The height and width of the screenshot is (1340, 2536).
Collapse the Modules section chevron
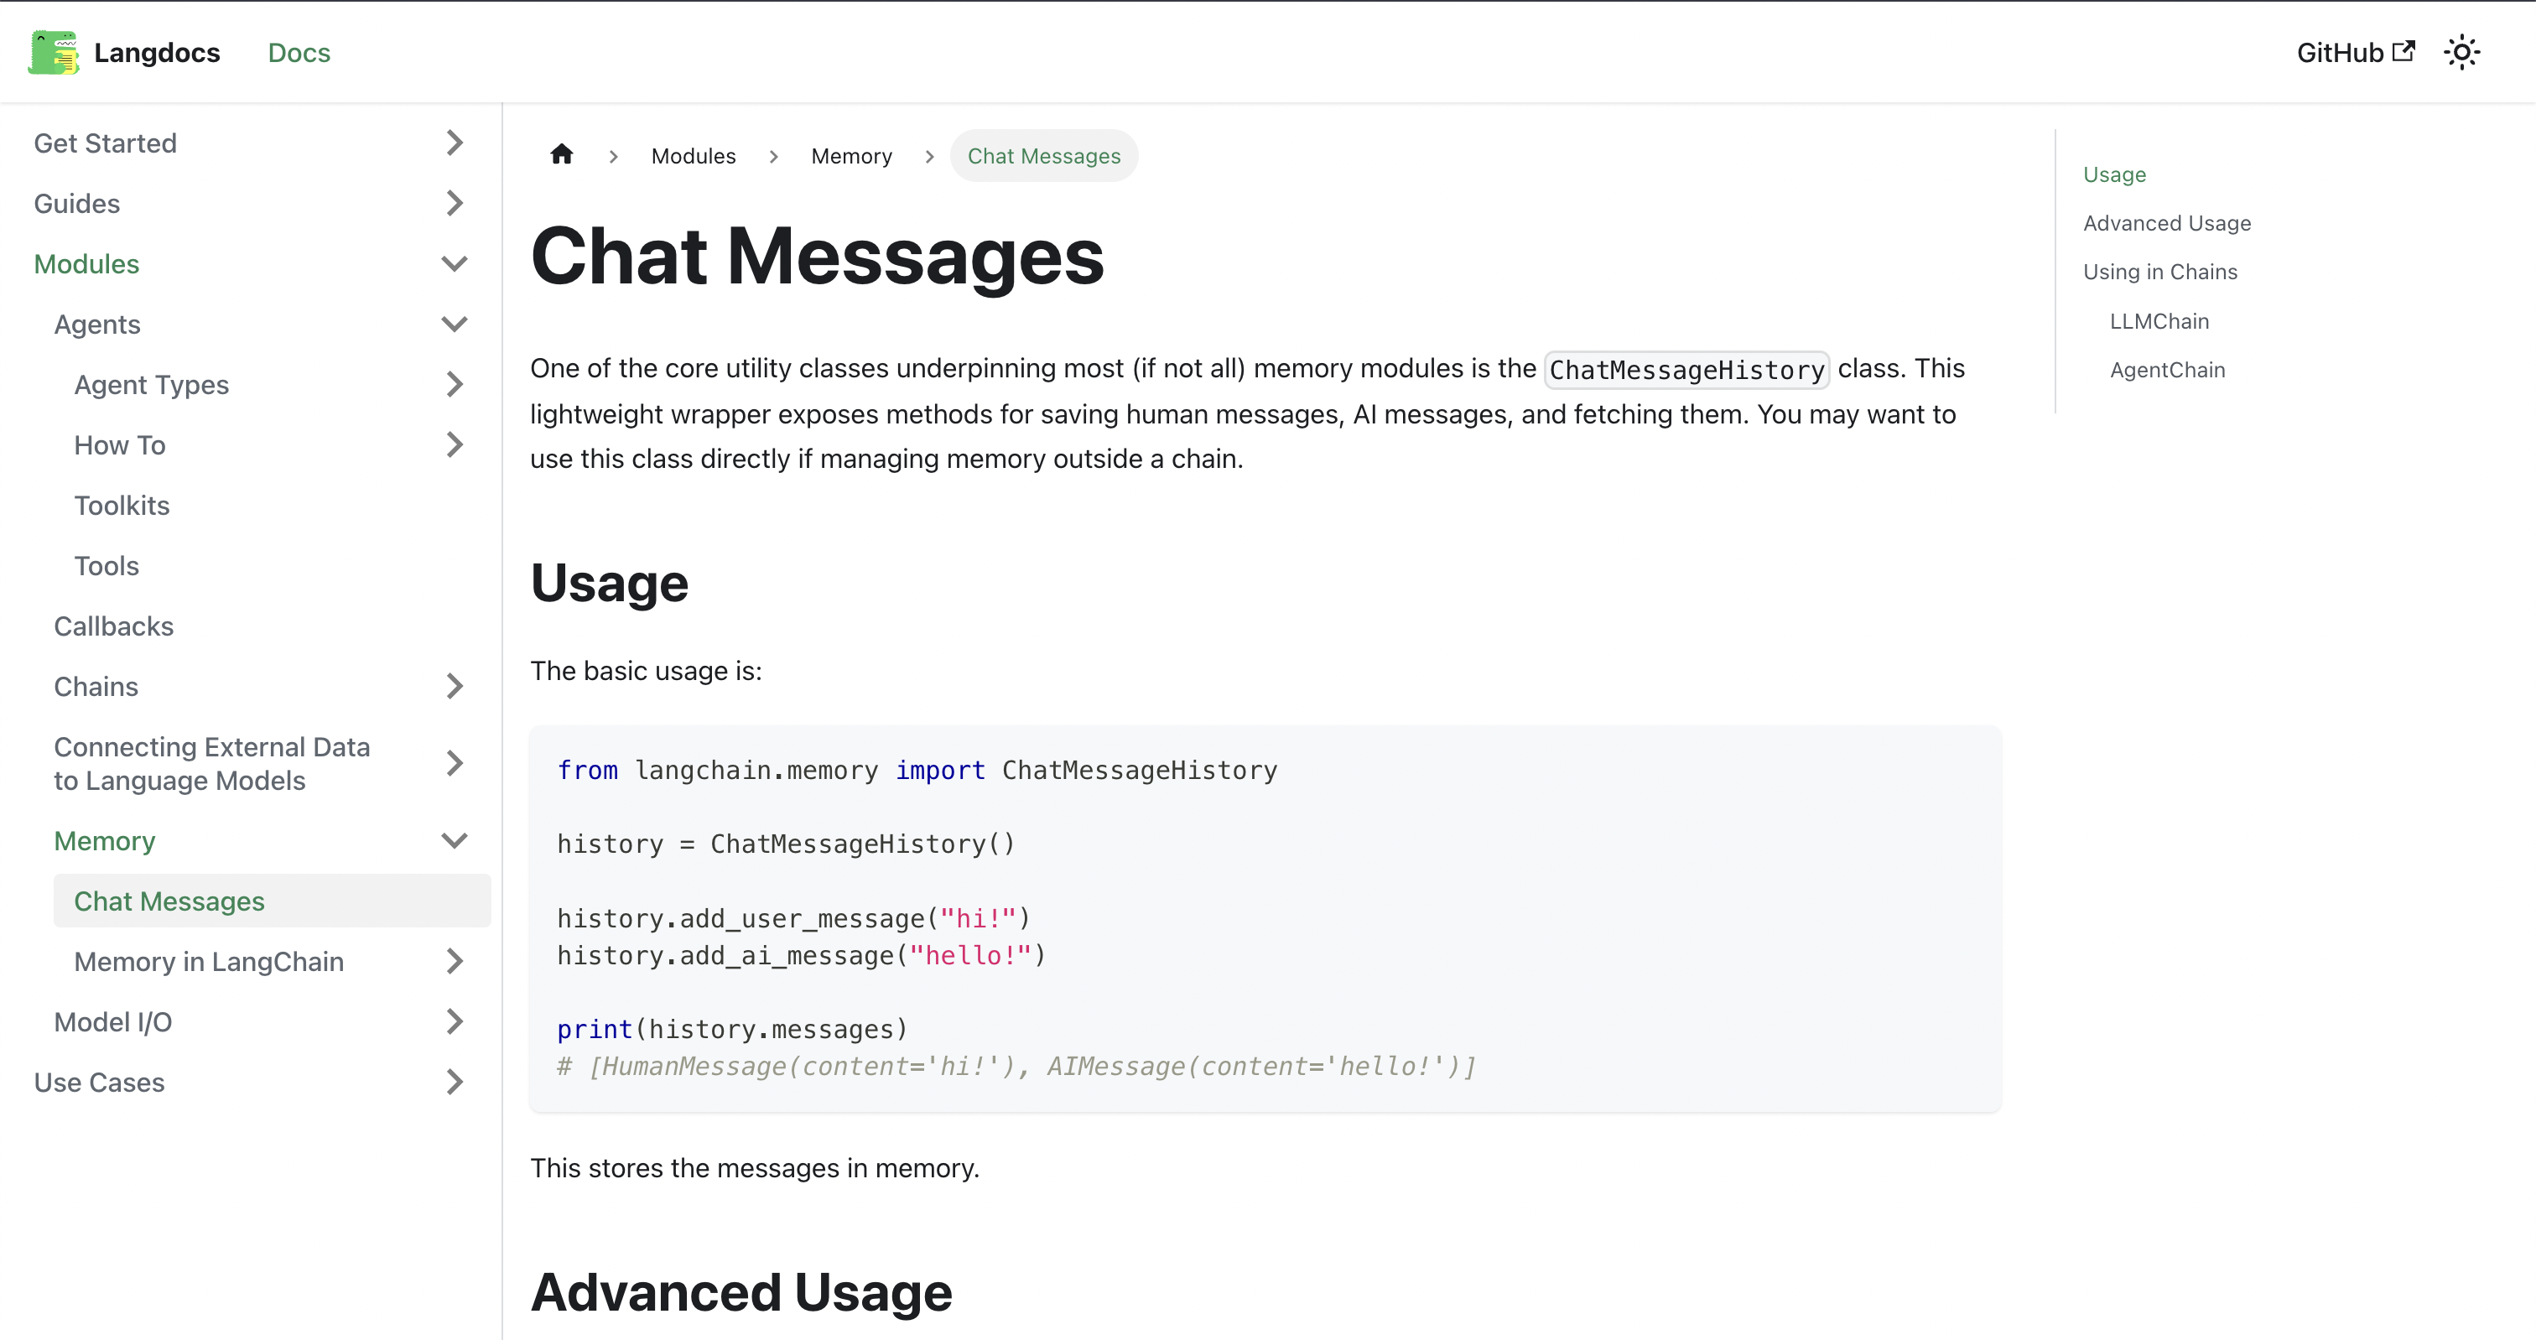(454, 264)
